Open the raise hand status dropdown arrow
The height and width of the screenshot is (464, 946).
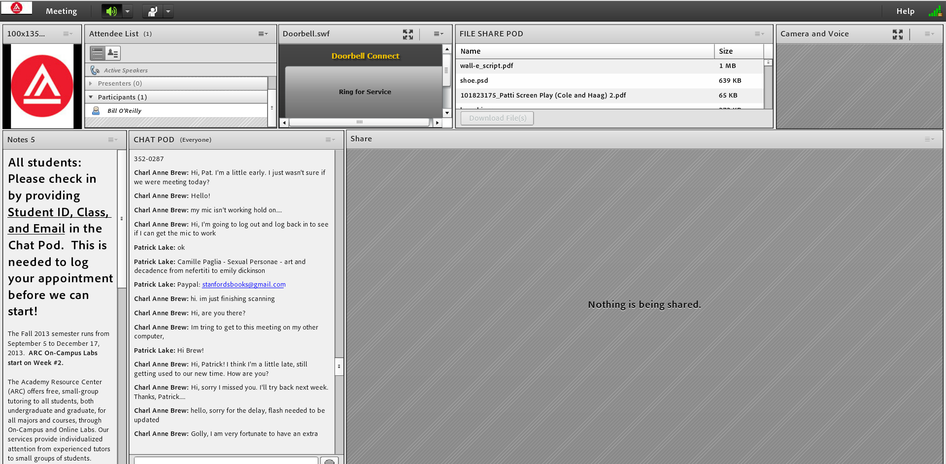169,11
